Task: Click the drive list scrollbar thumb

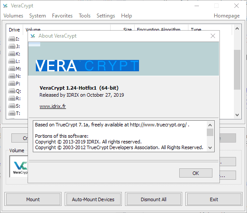Action: [237, 70]
